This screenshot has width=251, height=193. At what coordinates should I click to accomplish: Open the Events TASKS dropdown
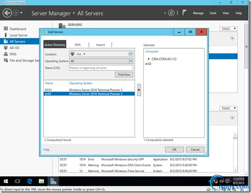[229, 108]
